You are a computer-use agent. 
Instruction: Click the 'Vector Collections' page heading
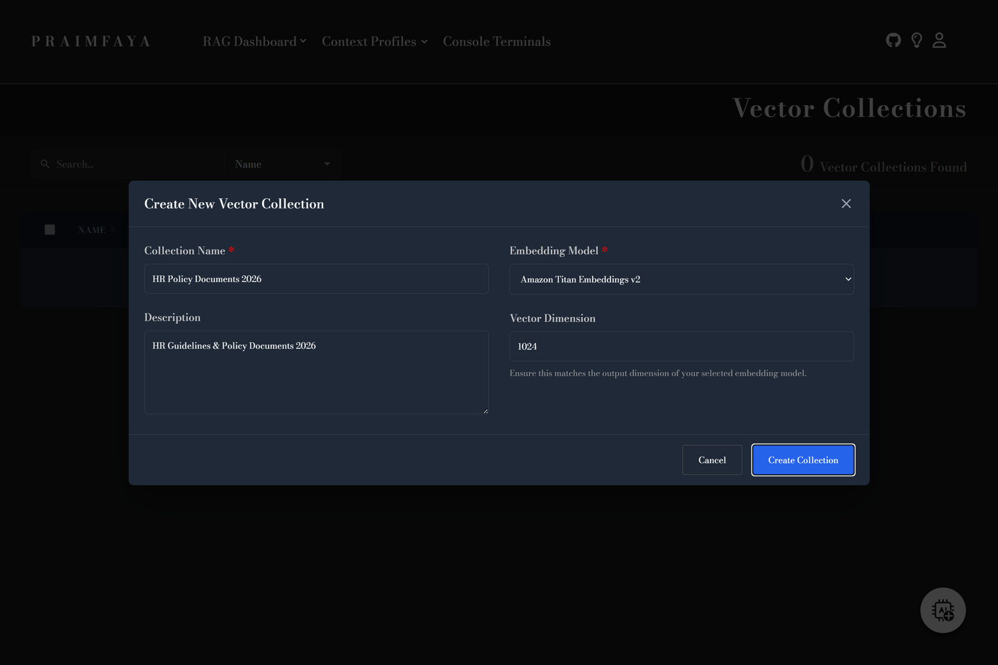pyautogui.click(x=849, y=108)
